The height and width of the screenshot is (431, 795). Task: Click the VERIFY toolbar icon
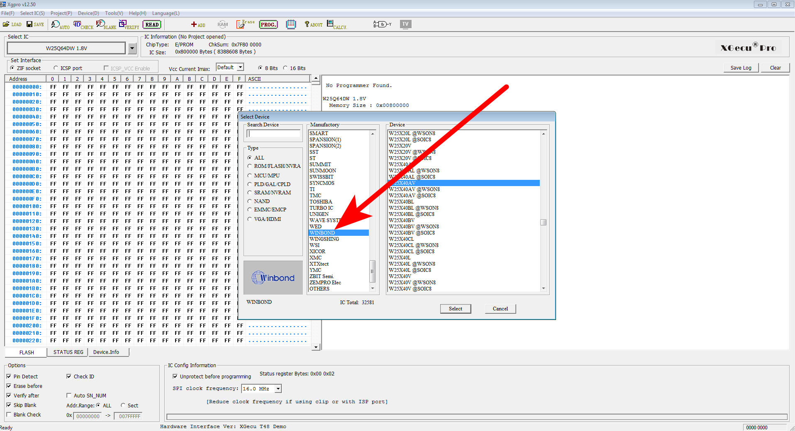pos(129,24)
